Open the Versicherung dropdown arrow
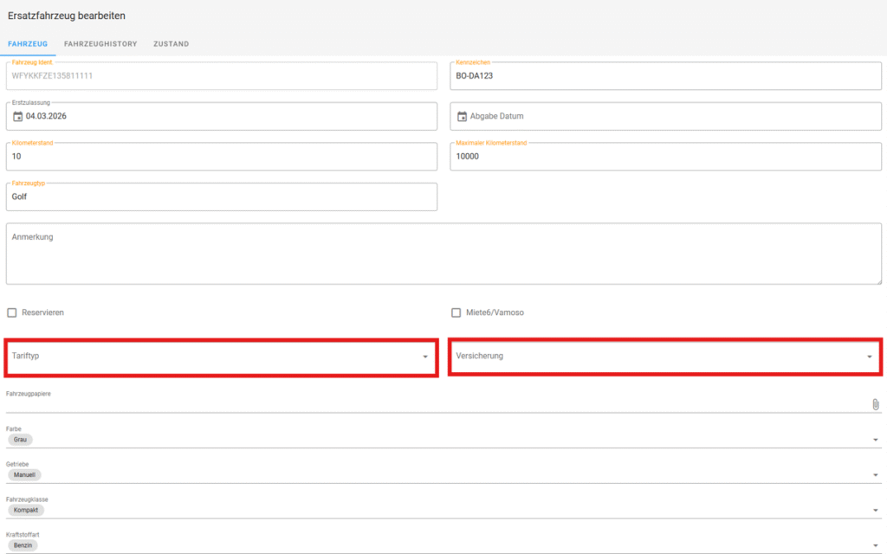This screenshot has height=554, width=887. tap(870, 357)
